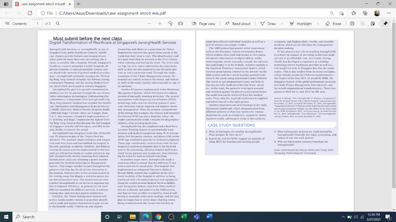
Task: Click the 'Must submit before the next class' heading
Action: [87, 39]
